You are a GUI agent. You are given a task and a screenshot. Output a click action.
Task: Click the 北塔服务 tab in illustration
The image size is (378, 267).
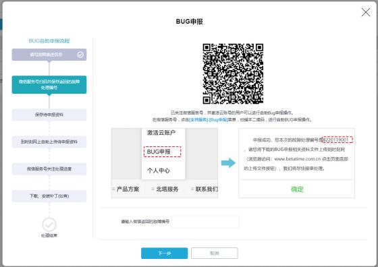[x=167, y=189]
